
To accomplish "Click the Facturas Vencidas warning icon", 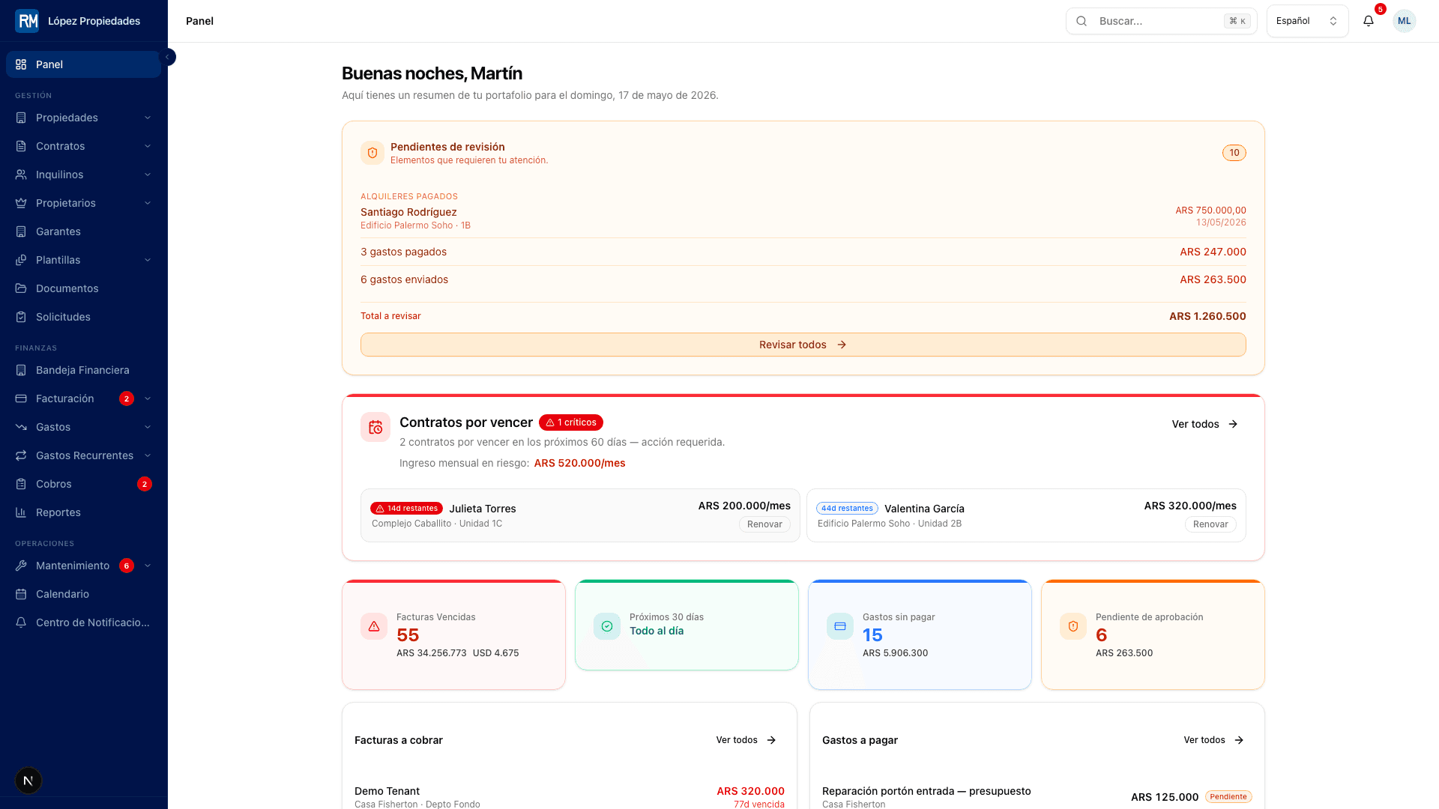I will coord(374,626).
